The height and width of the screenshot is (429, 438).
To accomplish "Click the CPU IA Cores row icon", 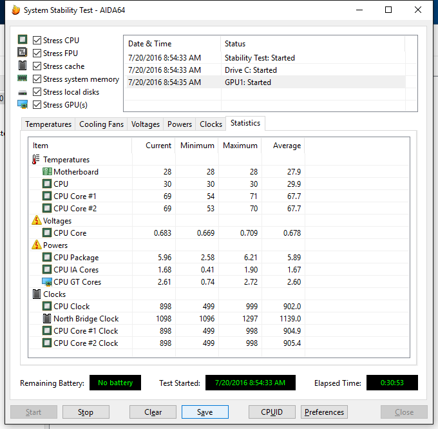I will [x=47, y=269].
